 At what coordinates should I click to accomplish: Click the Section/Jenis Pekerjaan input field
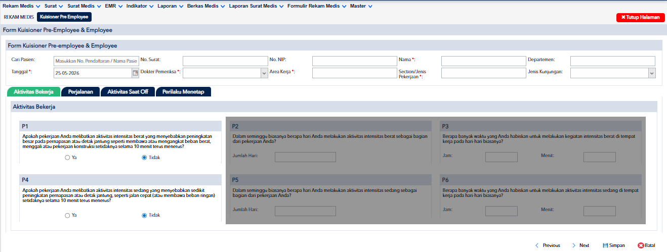click(484, 73)
